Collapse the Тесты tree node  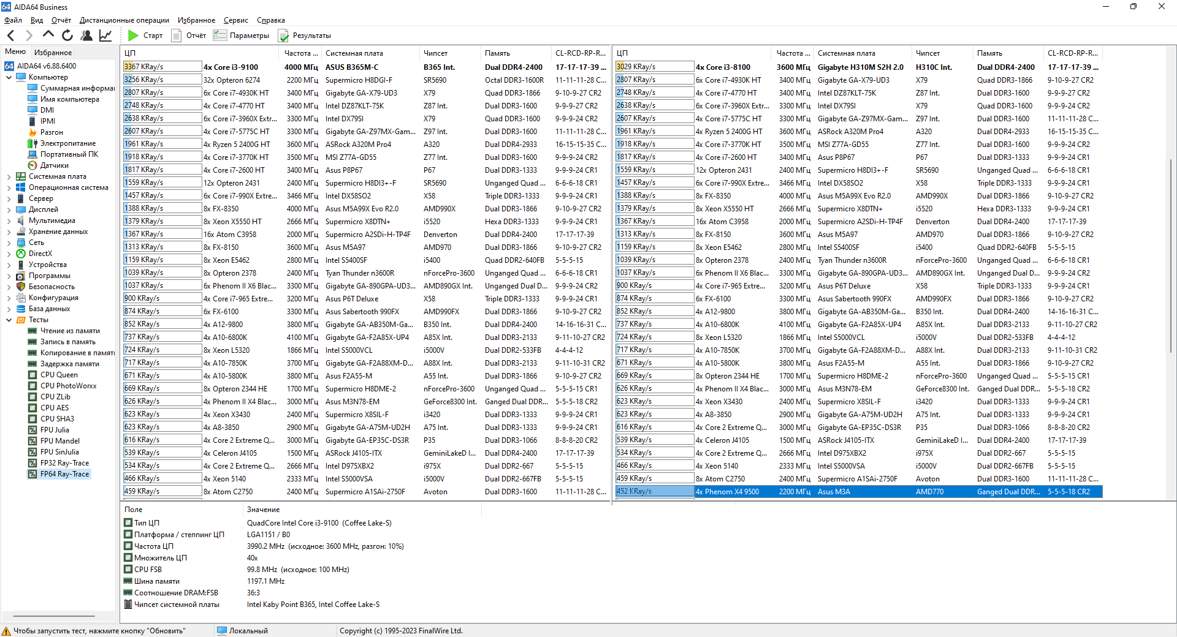point(9,320)
